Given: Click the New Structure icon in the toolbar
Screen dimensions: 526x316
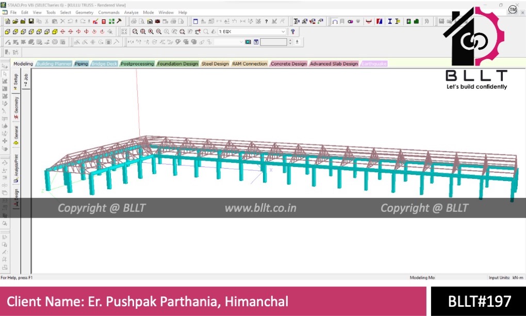Looking at the screenshot, I should (x=7, y=21).
